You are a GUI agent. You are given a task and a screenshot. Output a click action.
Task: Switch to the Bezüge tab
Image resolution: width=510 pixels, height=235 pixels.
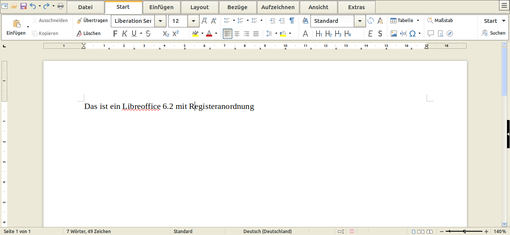click(237, 7)
